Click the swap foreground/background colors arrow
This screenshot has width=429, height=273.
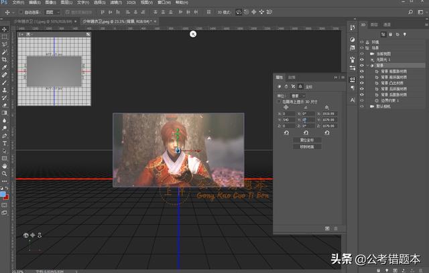click(7, 188)
